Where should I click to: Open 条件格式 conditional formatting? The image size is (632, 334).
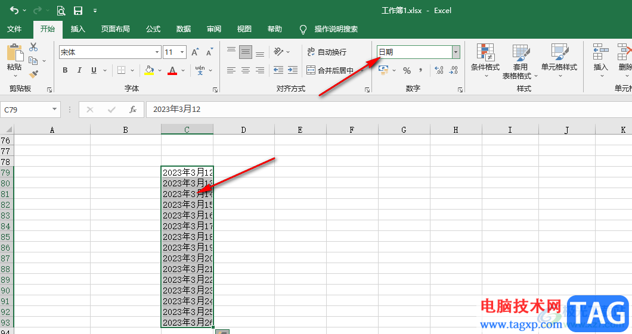coord(485,60)
